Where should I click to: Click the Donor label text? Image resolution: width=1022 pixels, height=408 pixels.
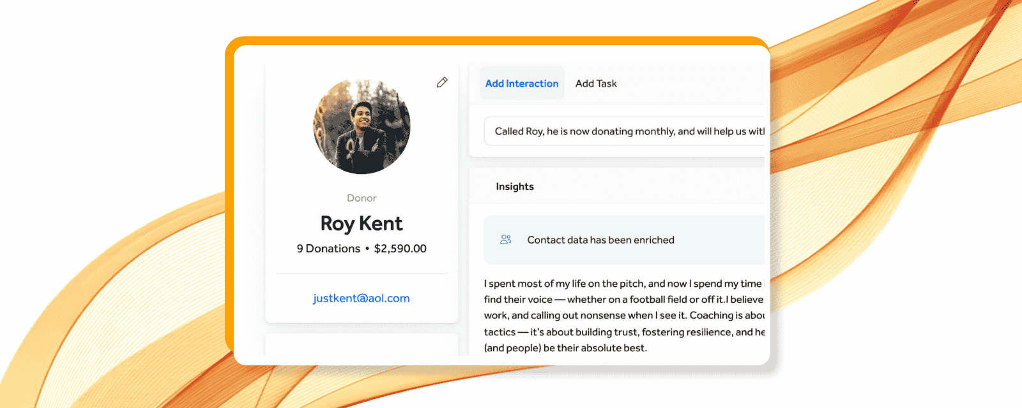pyautogui.click(x=362, y=198)
